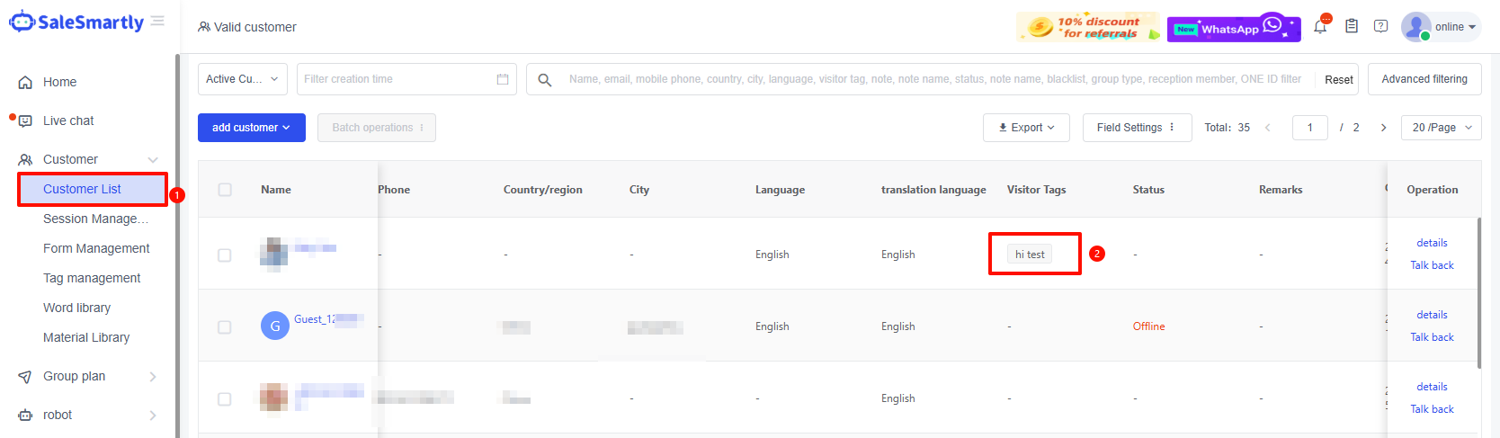1500x438 pixels.
Task: Click the Reset button in search bar
Action: point(1338,79)
